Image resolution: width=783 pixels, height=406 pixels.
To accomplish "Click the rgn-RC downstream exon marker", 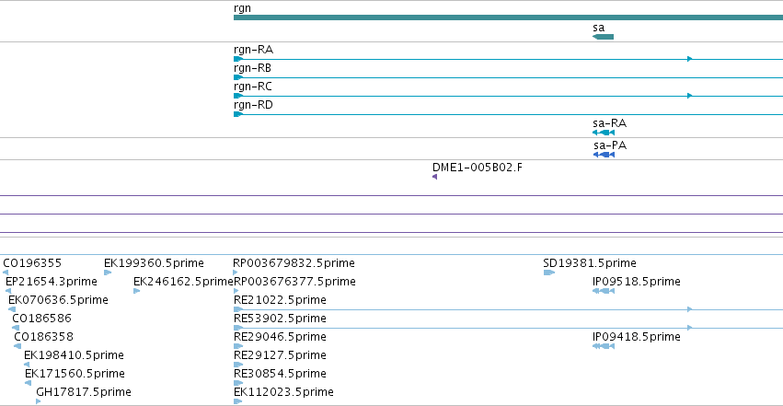I will [x=690, y=96].
